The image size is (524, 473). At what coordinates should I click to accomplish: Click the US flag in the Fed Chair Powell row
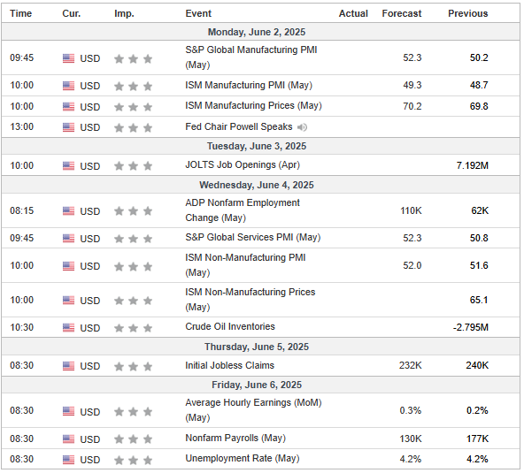coord(68,127)
